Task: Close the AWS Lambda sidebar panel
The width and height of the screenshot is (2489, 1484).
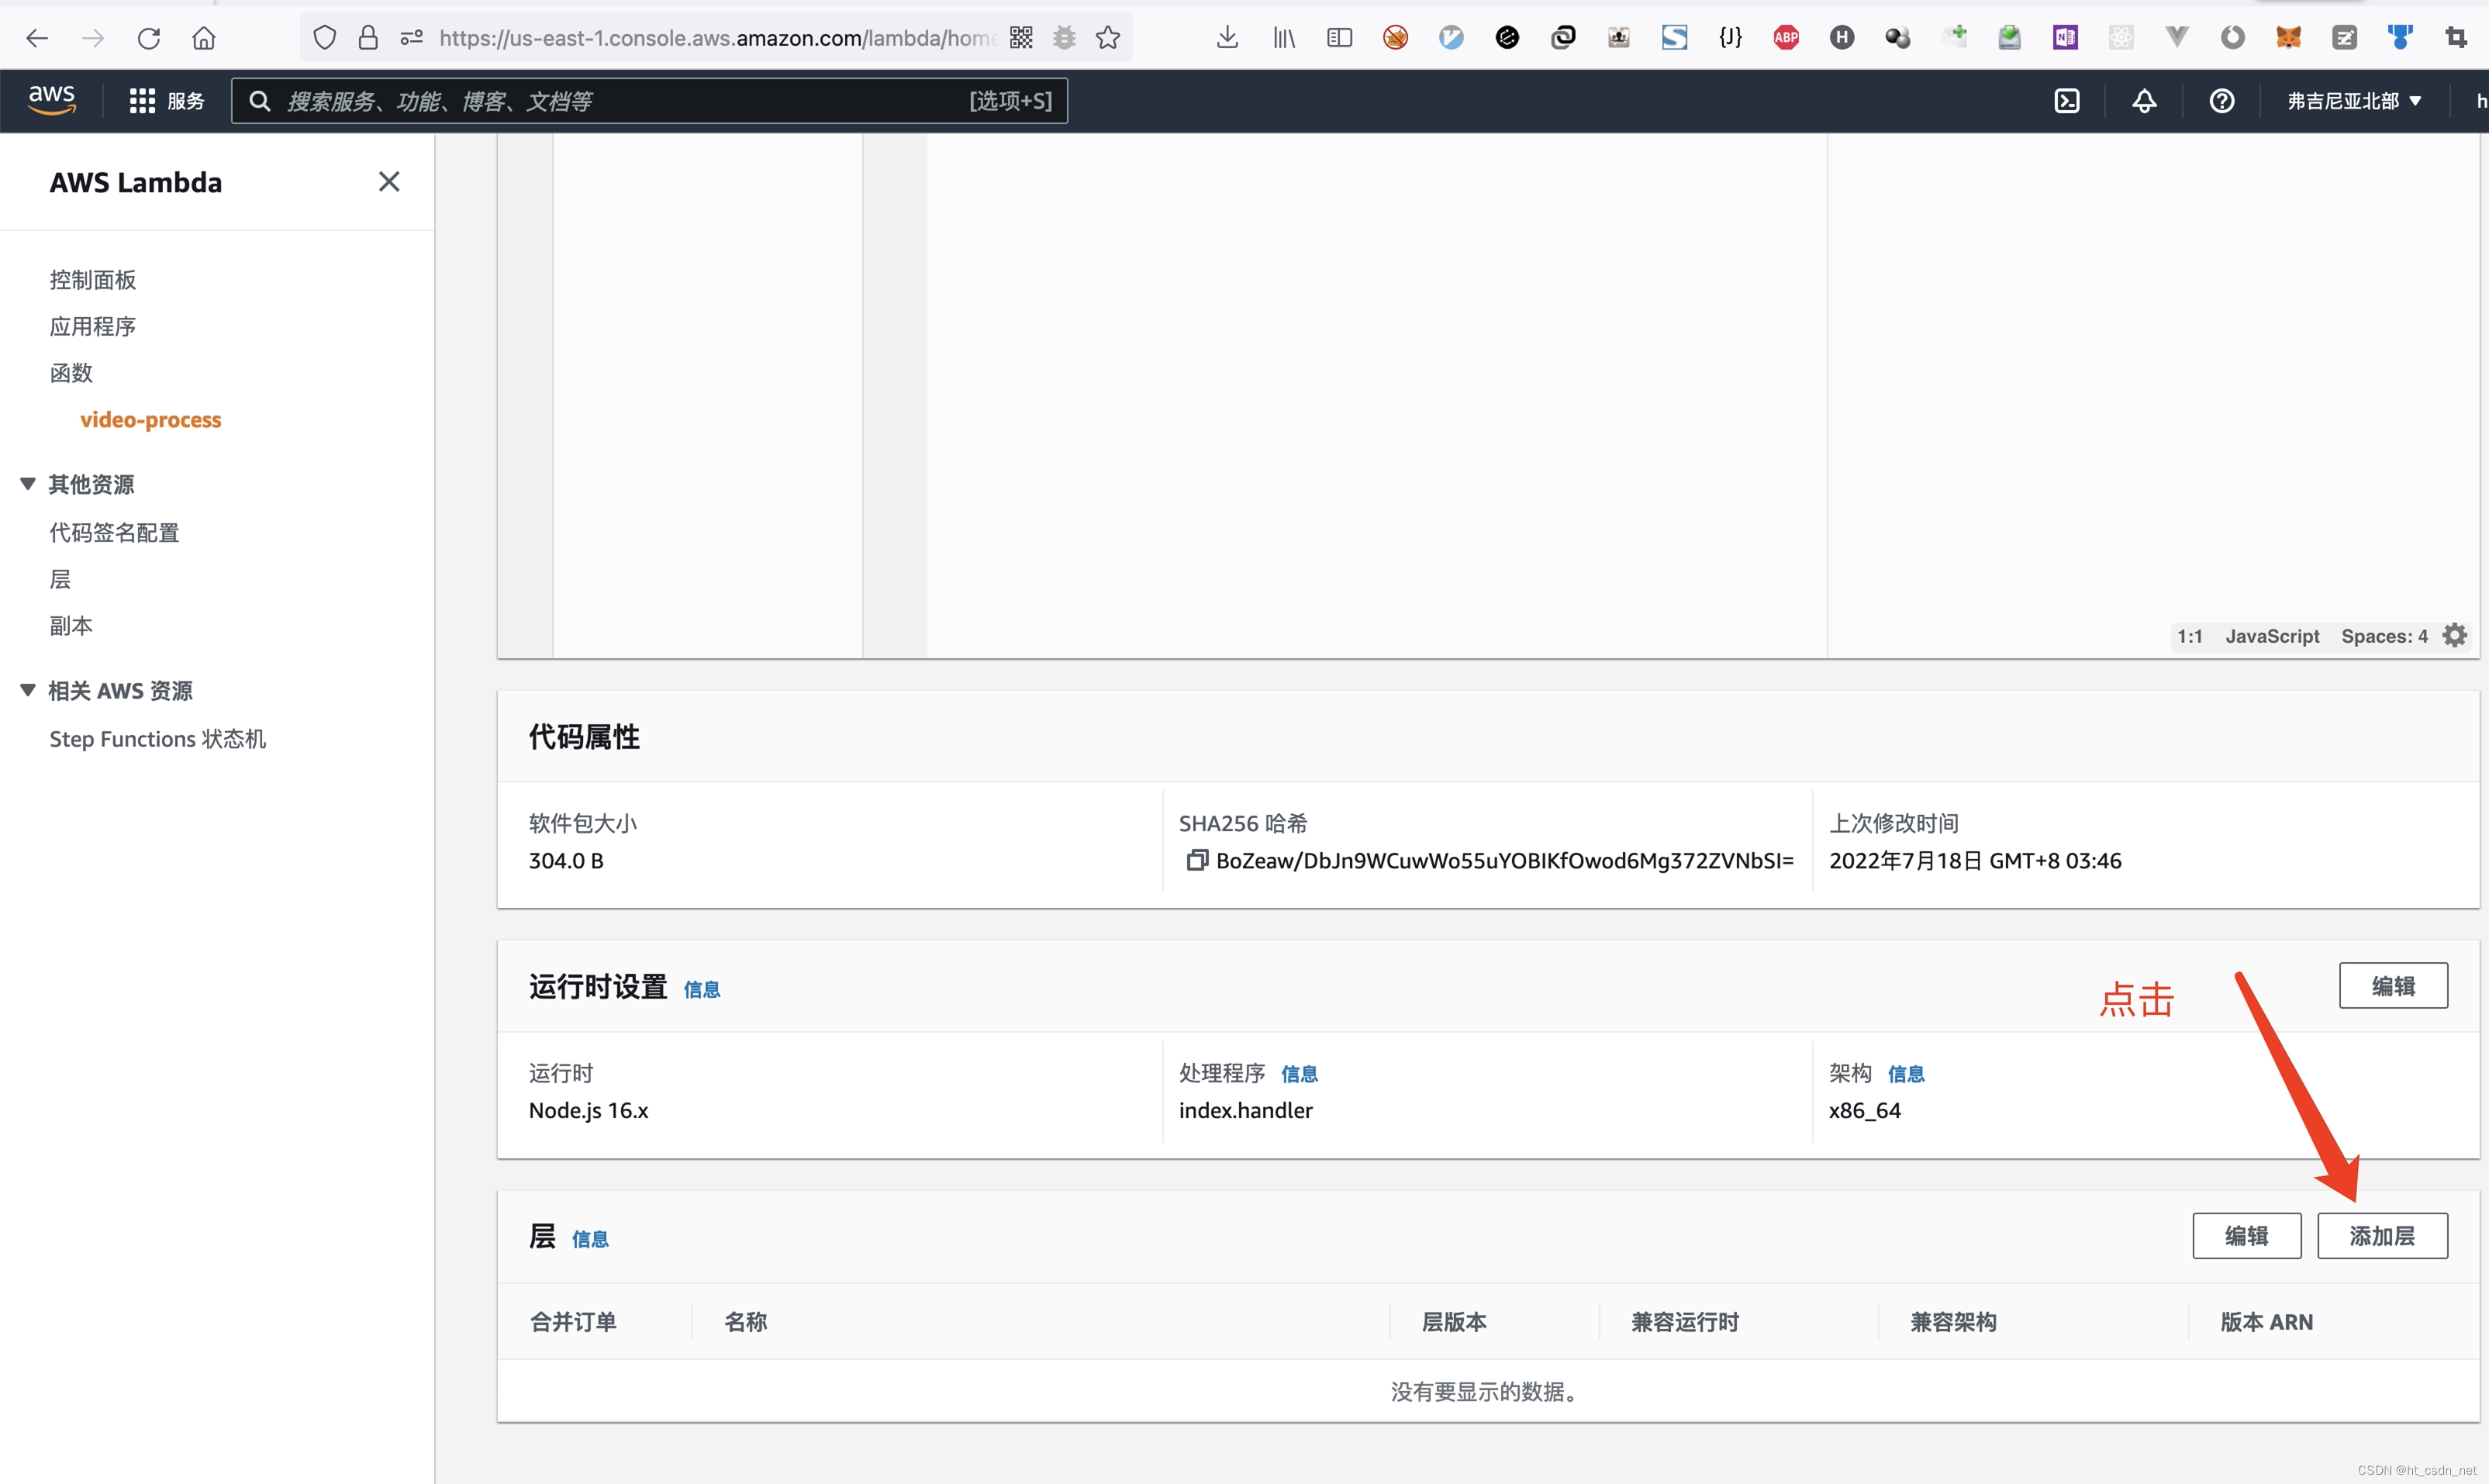Action: tap(389, 181)
